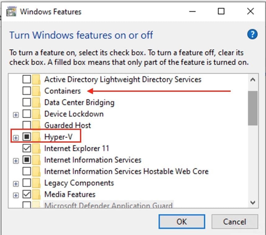Enable the Containers checkbox
Viewport: 266px width, 235px height.
(27, 91)
